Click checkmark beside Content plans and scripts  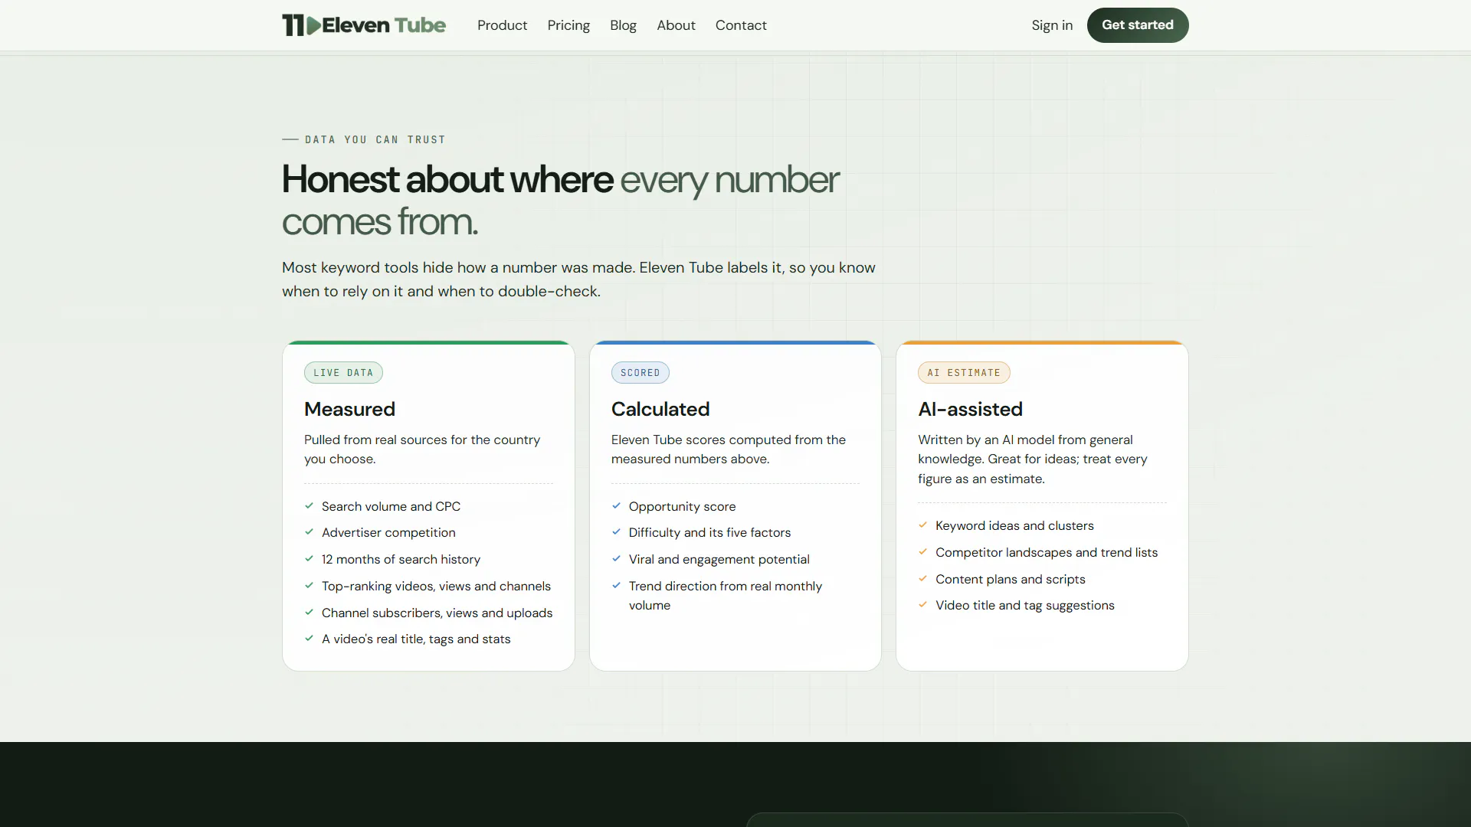(x=923, y=578)
